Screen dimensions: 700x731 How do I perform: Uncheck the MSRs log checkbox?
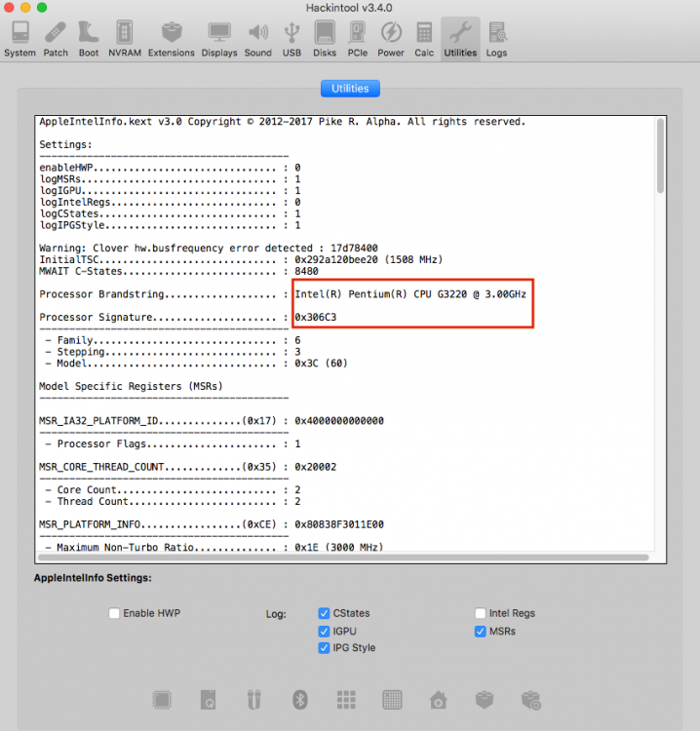(480, 632)
